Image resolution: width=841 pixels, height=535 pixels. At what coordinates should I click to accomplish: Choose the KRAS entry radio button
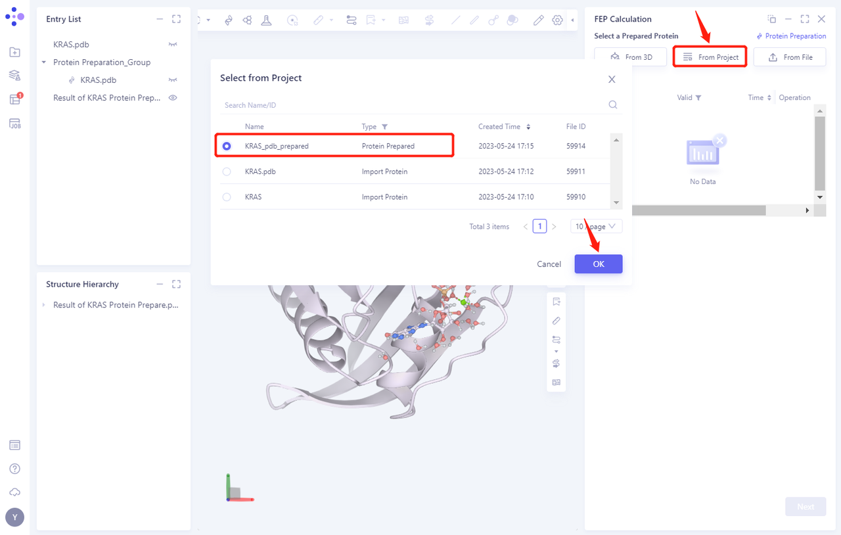coord(227,196)
